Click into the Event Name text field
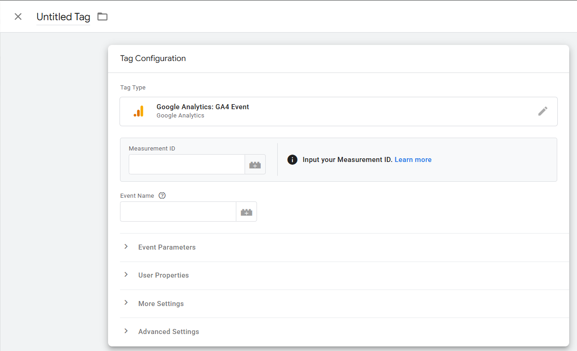The width and height of the screenshot is (577, 351). [178, 212]
